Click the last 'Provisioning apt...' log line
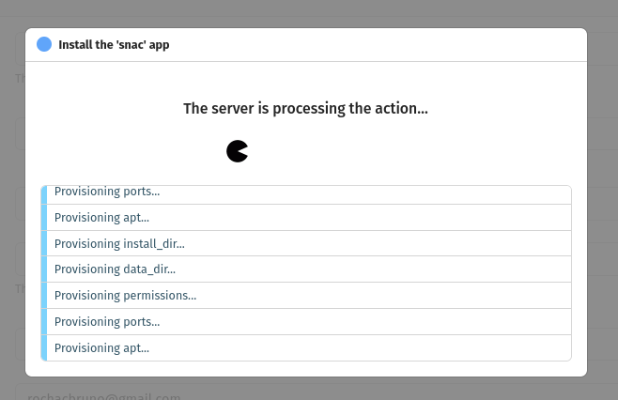 pos(101,347)
